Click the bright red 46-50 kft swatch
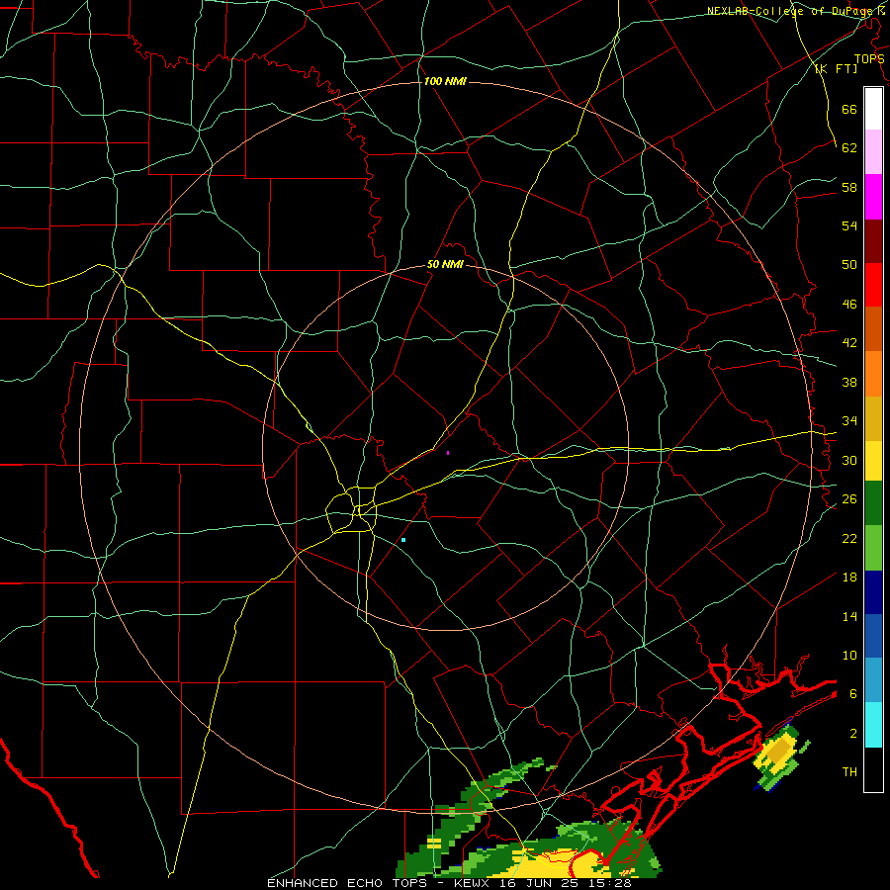Screen dimensions: 890x890 (873, 285)
